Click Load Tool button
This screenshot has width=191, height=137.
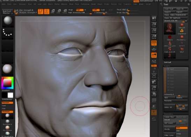point(169,9)
